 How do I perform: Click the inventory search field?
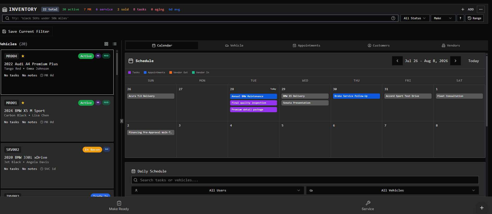200,18
